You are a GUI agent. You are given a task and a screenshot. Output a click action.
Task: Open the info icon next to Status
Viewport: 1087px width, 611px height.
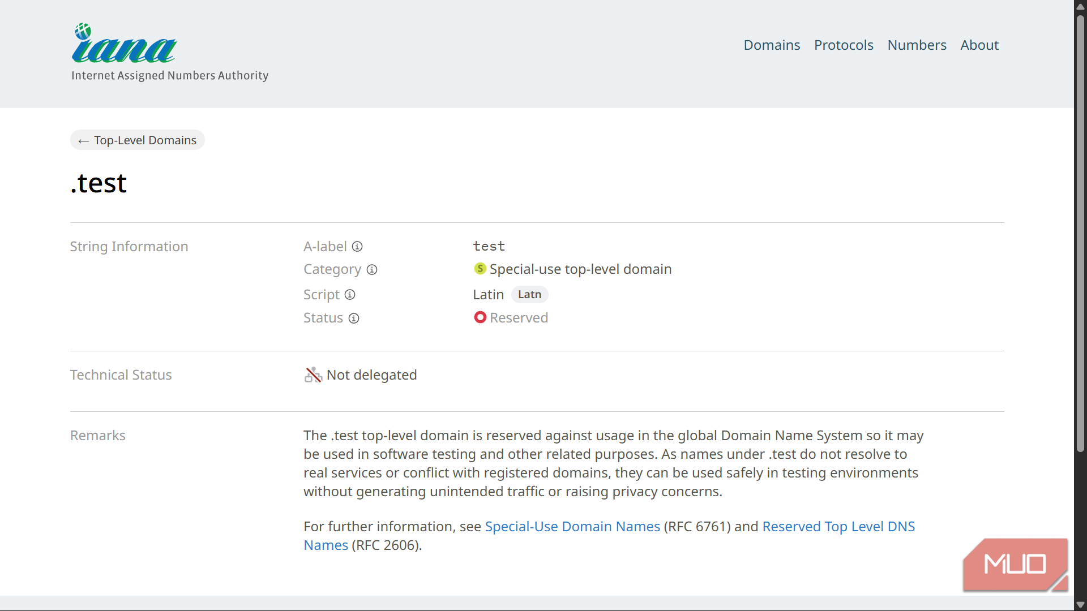[x=354, y=319]
